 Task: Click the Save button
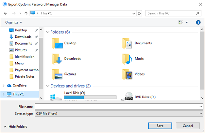click(160, 126)
